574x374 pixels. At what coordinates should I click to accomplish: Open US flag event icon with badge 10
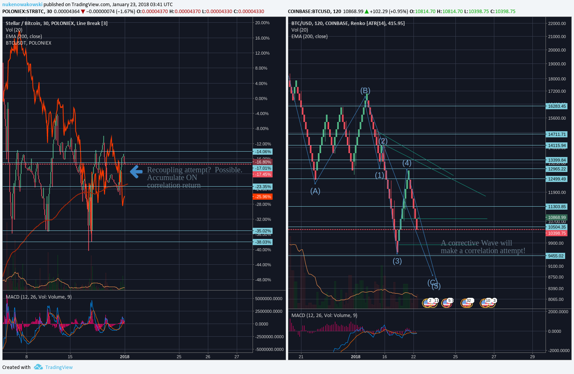tap(485, 303)
